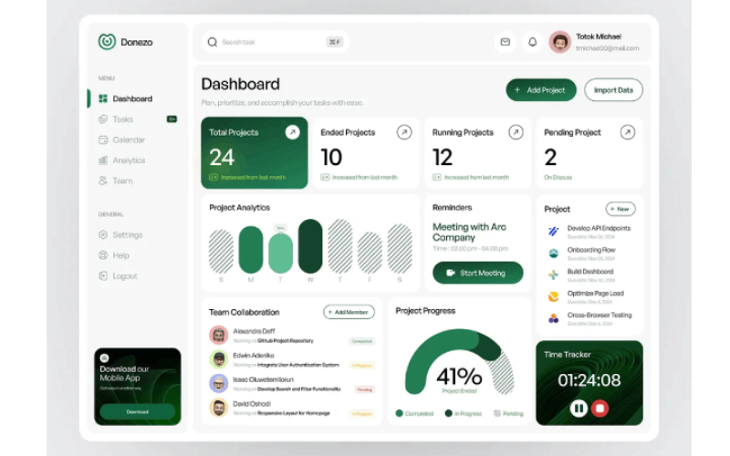Select the Wednesday dark green bar
This screenshot has width=730, height=456.
[x=310, y=246]
